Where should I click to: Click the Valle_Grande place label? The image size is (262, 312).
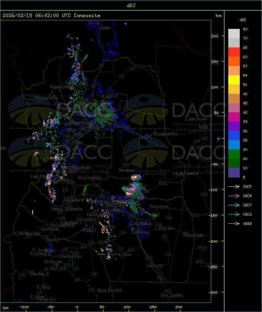click(100, 215)
